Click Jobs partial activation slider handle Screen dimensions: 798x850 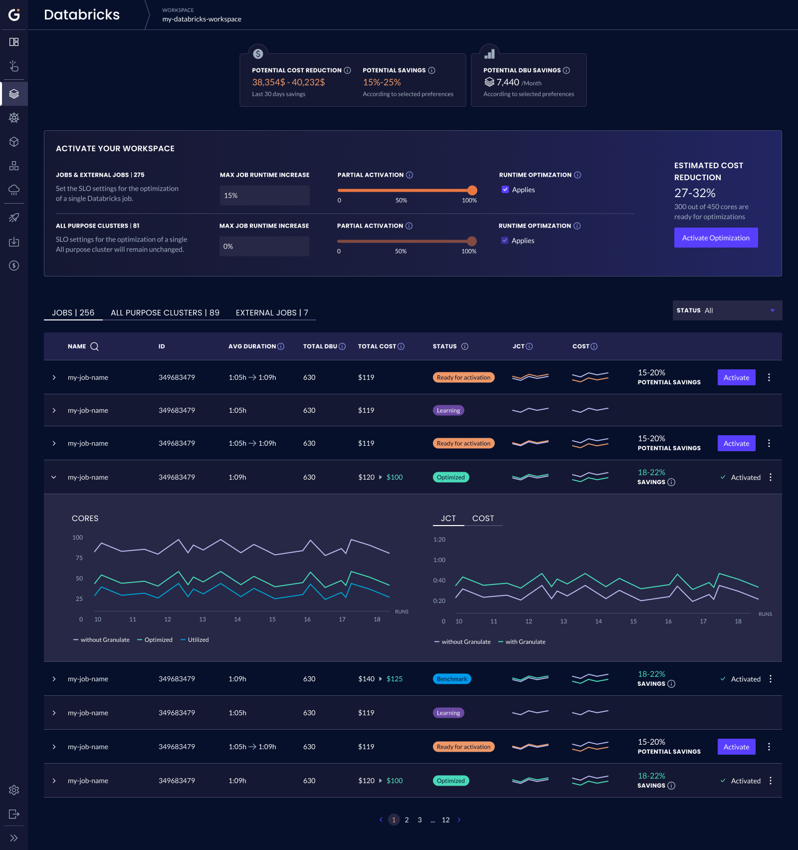click(x=472, y=190)
